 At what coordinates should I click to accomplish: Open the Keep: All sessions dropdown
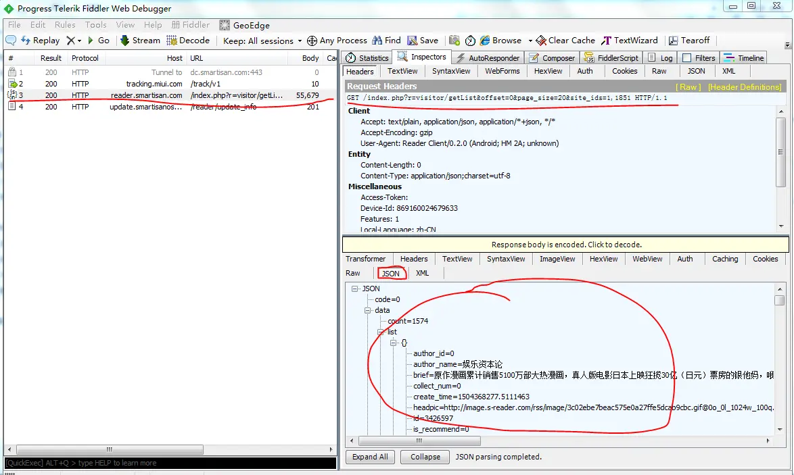[262, 41]
